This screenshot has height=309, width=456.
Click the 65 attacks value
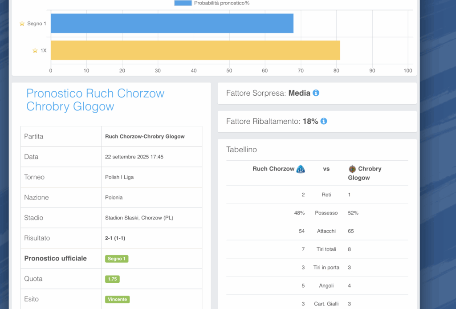[x=351, y=231]
